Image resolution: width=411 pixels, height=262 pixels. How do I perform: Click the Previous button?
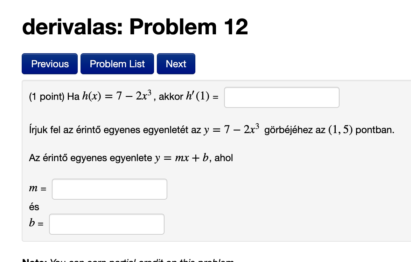50,64
